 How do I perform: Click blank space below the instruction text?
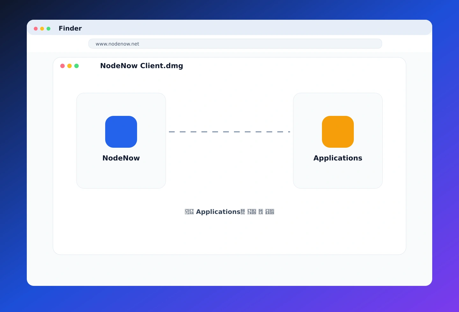coord(229,236)
